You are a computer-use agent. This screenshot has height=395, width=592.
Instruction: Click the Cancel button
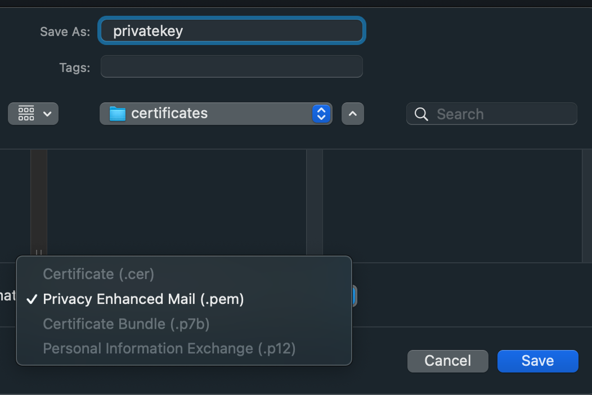[x=448, y=361]
